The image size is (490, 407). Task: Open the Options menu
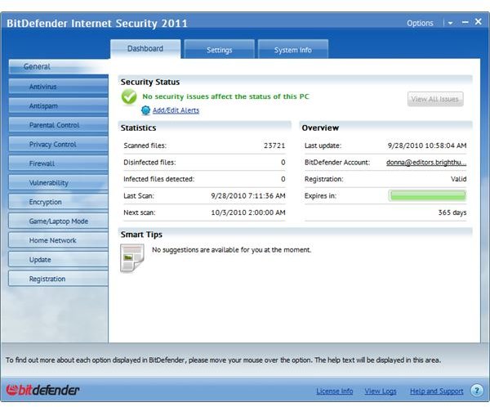(x=420, y=23)
